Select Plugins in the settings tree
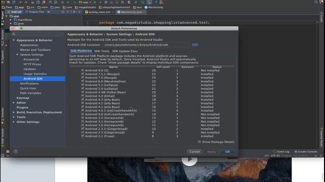Image resolution: width=325 pixels, height=182 pixels. [x=22, y=108]
